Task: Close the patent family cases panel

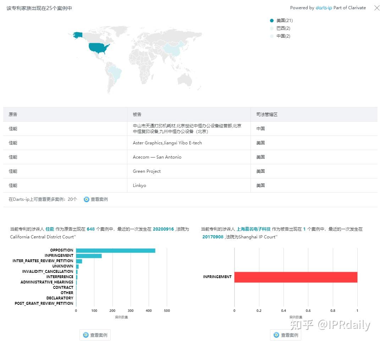Action: tap(376, 8)
